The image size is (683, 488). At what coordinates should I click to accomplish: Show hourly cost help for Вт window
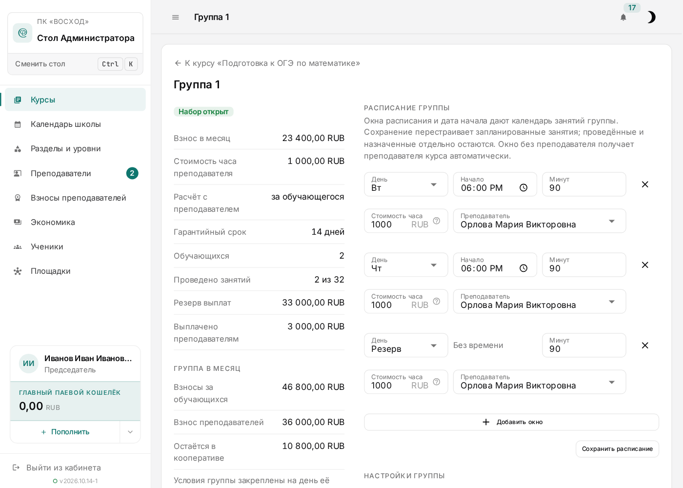(x=437, y=221)
